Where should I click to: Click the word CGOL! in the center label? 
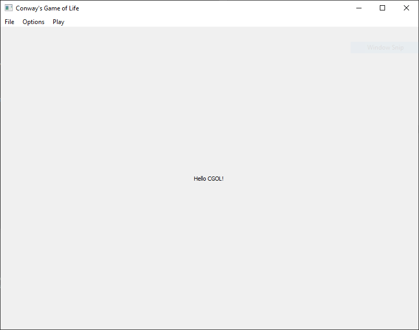click(216, 179)
